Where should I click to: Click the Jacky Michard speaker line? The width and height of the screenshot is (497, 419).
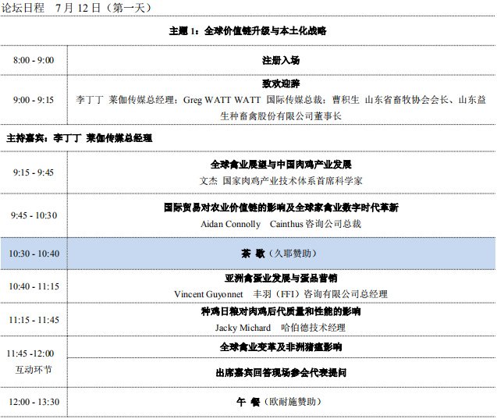click(x=280, y=328)
